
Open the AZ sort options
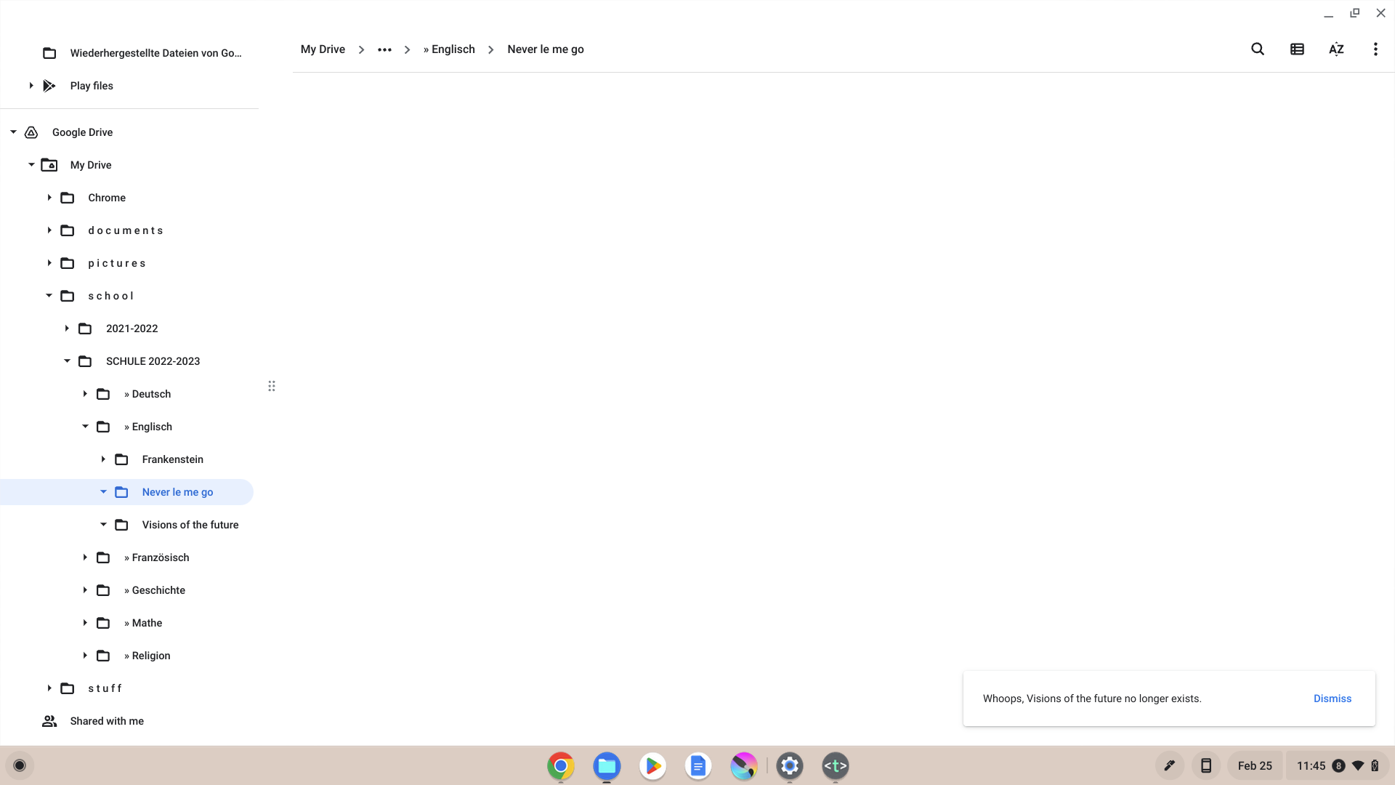click(1336, 49)
